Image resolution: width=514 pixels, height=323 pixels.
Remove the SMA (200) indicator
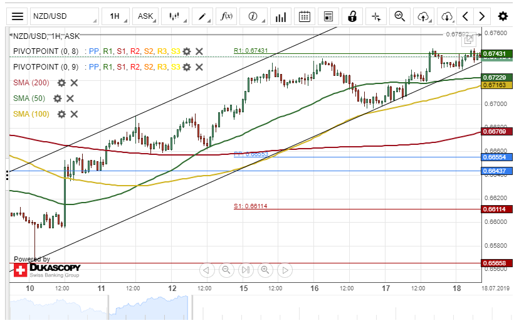tap(74, 82)
